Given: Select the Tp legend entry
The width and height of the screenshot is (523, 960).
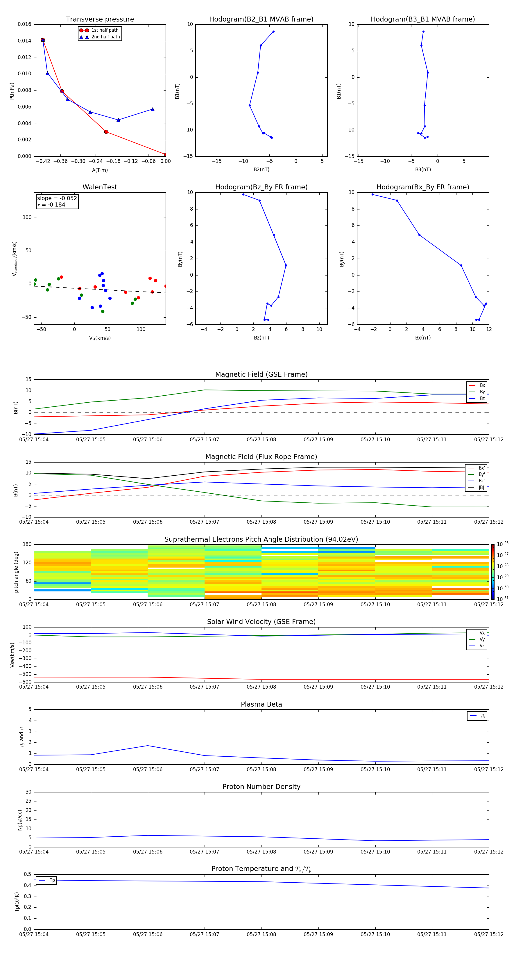Looking at the screenshot, I should 46,880.
